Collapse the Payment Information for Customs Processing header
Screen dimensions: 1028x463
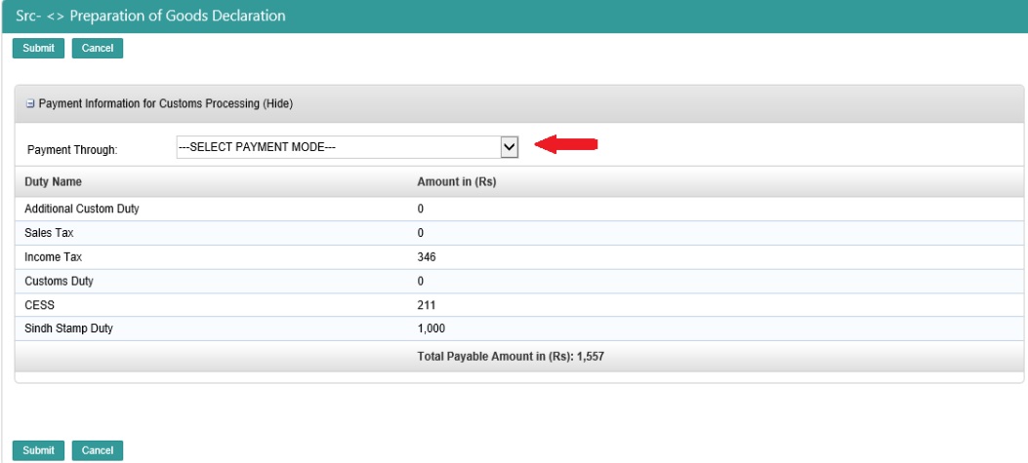point(166,103)
